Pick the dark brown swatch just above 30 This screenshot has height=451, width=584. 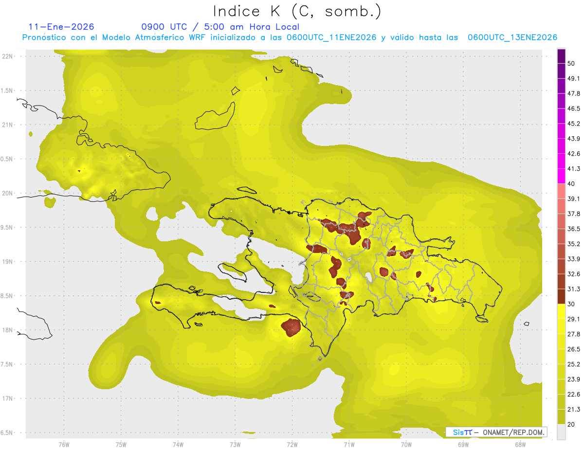tap(561, 296)
